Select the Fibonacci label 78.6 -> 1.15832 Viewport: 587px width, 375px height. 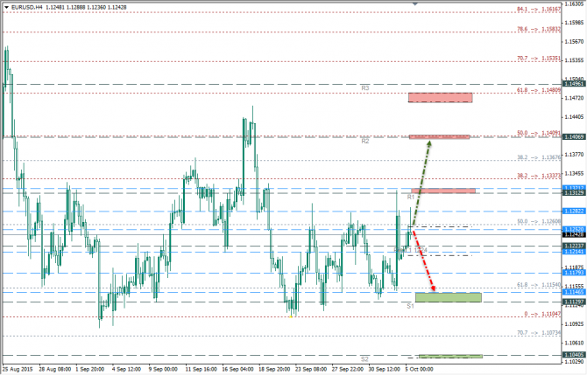click(539, 29)
